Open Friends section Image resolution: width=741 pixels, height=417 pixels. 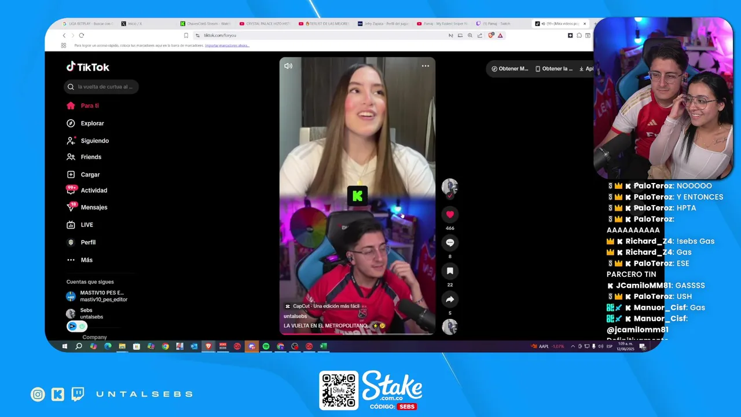(x=84, y=157)
